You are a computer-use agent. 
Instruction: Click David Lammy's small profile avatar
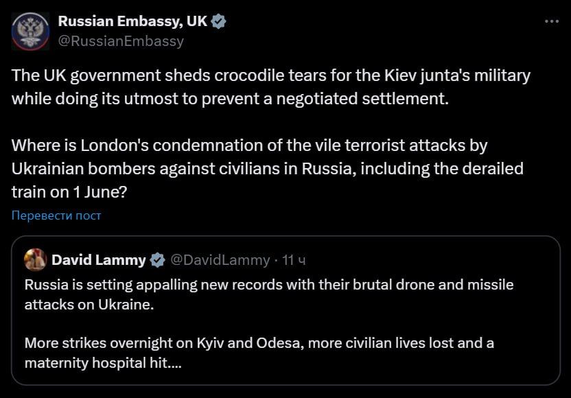tap(35, 260)
